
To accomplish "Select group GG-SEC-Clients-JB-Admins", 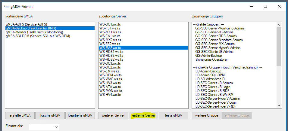I will click(214, 52).
